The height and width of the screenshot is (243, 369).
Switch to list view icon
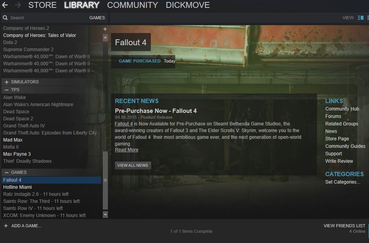pyautogui.click(x=368, y=18)
